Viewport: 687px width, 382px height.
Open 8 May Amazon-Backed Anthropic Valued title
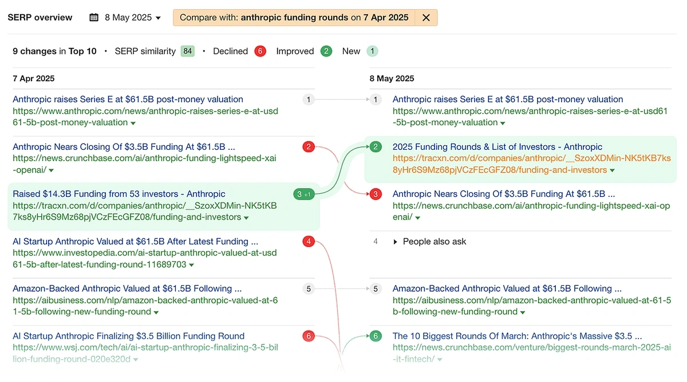click(x=507, y=288)
